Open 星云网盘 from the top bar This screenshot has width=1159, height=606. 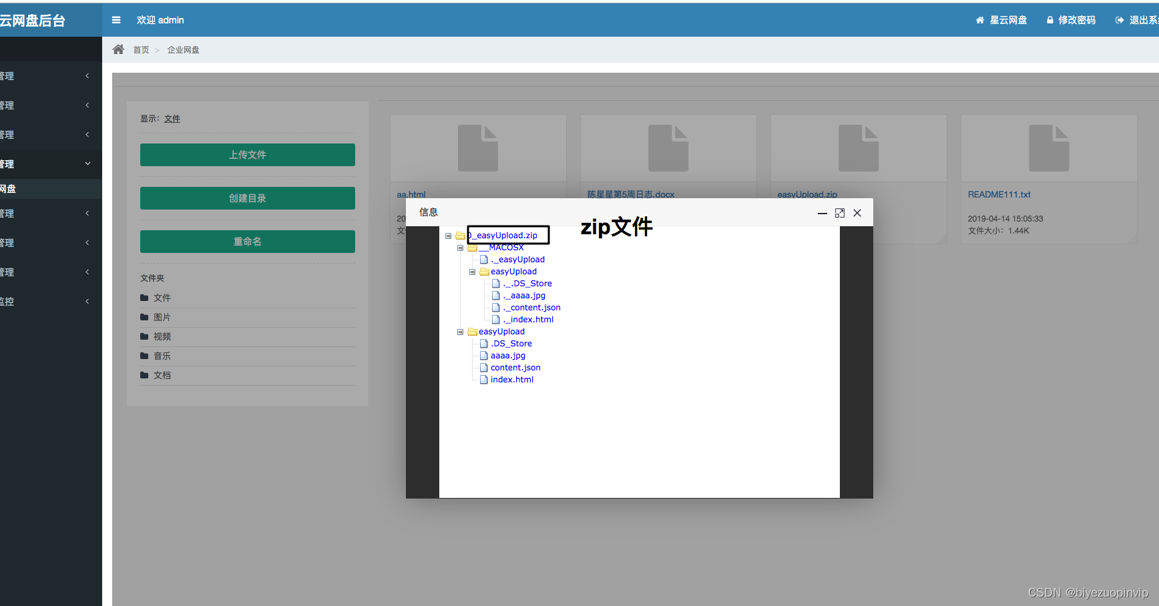(1001, 20)
